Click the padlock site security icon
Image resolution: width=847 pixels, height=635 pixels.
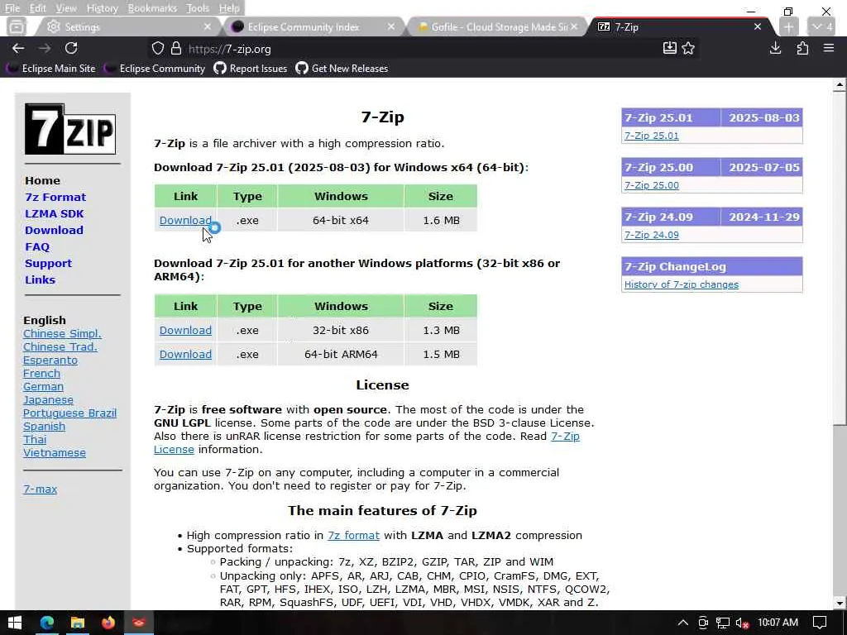(x=176, y=49)
